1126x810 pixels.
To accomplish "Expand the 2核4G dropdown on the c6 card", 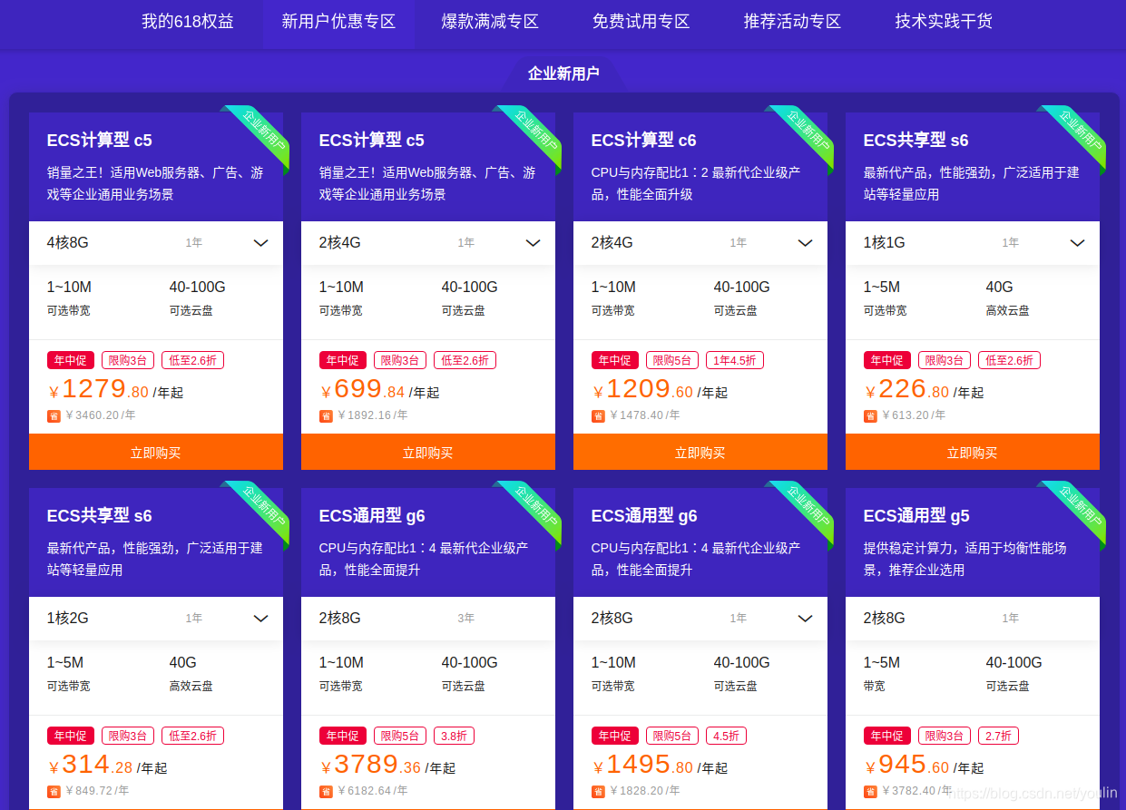I will [x=805, y=243].
